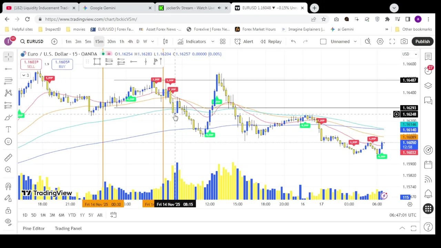This screenshot has width=441, height=248.
Task: Open the emoji icons tool
Action: coord(8,141)
